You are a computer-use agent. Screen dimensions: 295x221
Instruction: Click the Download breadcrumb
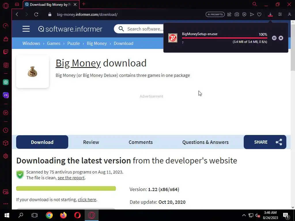(x=123, y=43)
